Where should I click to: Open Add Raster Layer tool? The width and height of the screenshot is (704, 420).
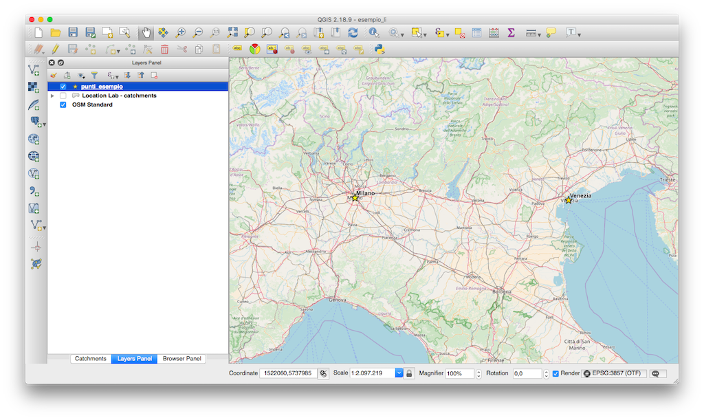(34, 87)
